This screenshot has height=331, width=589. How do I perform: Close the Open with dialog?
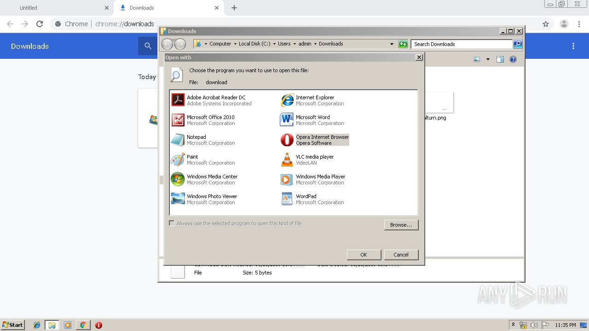pyautogui.click(x=419, y=57)
